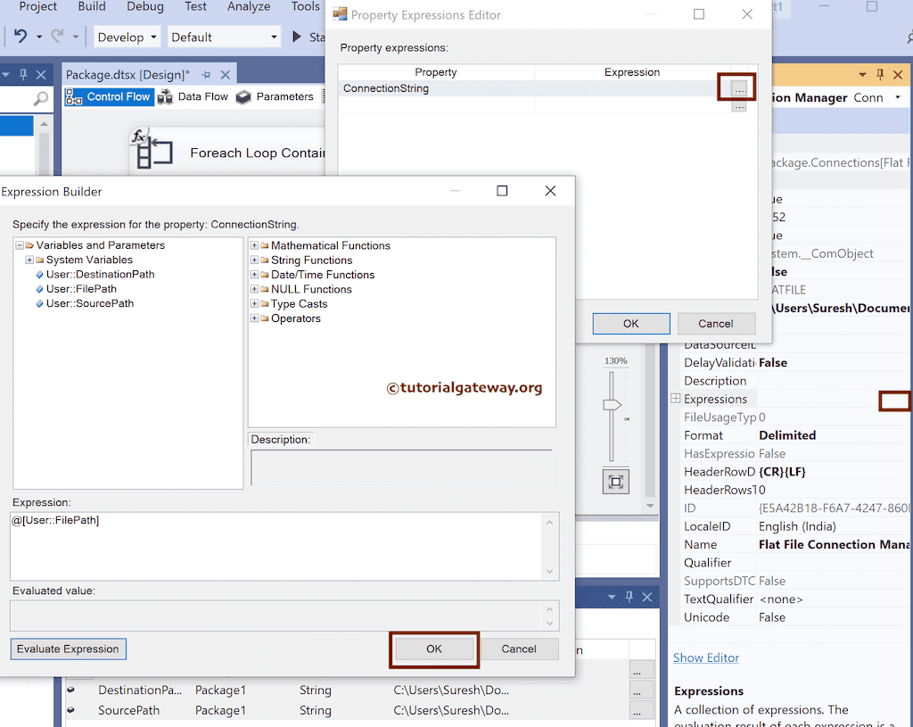Image resolution: width=913 pixels, height=727 pixels.
Task: Open the Debug menu
Action: 145,6
